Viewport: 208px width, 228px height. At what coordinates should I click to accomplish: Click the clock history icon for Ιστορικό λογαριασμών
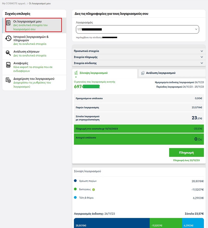point(8,38)
